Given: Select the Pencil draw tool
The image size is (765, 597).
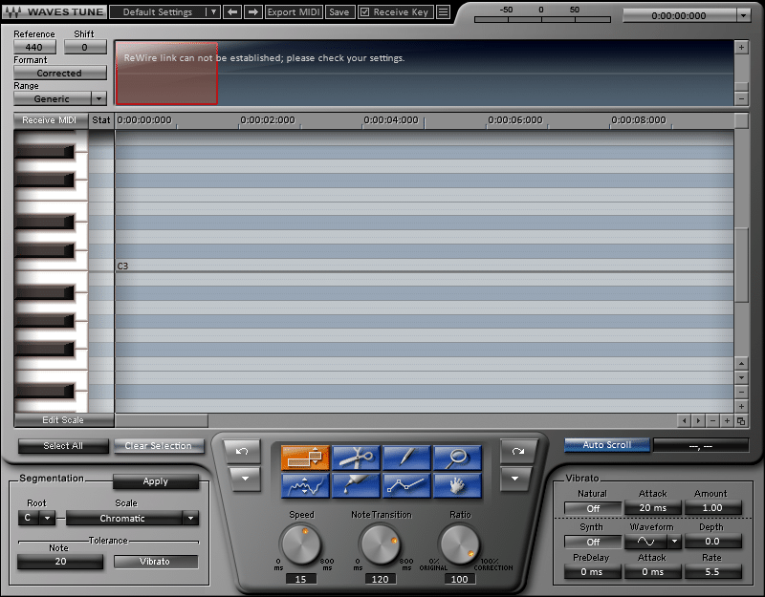Looking at the screenshot, I should 406,458.
